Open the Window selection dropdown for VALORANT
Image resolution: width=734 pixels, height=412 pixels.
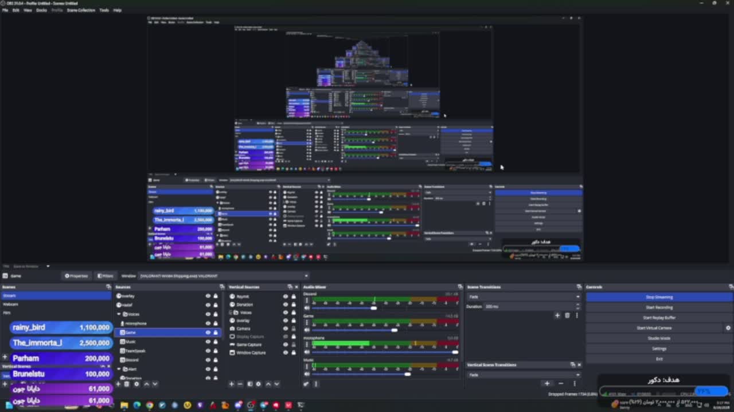[x=224, y=276]
